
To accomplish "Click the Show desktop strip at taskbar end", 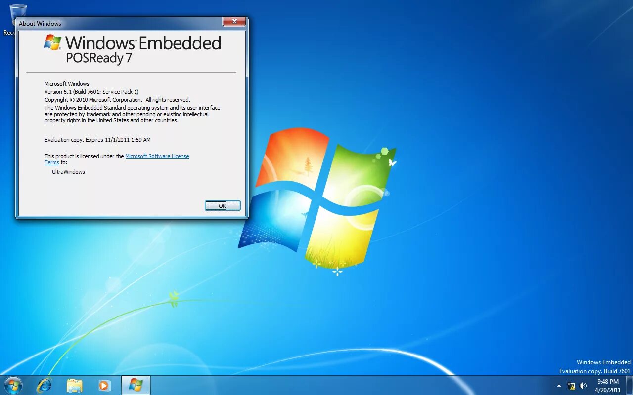I will click(x=630, y=386).
